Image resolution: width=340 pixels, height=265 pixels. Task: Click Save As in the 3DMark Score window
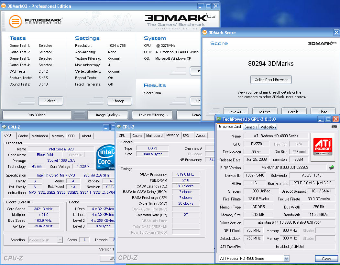pos(236,112)
